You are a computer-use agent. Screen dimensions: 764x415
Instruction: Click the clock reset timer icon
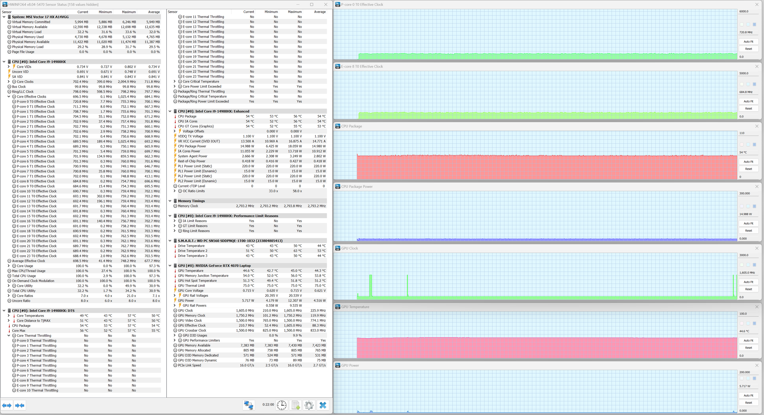[x=281, y=405]
